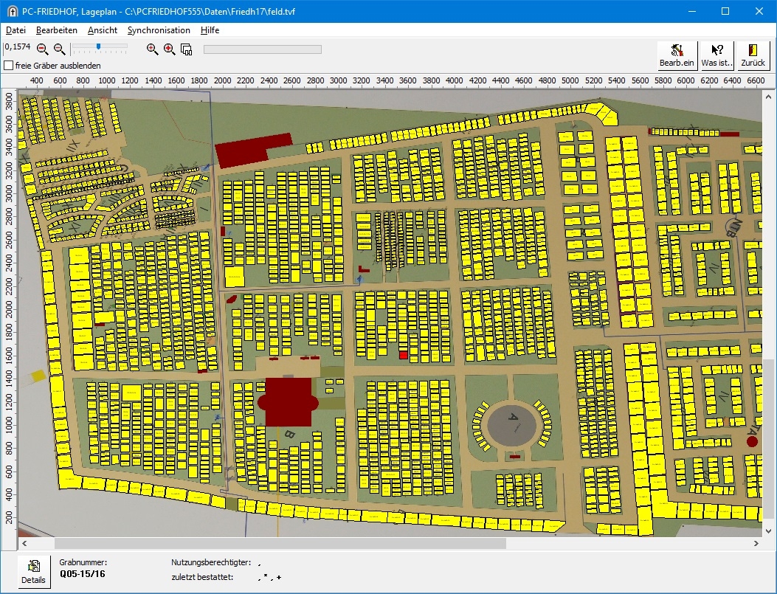Click the red-plus zoom-in magnifier icon
The height and width of the screenshot is (594, 777).
169,49
